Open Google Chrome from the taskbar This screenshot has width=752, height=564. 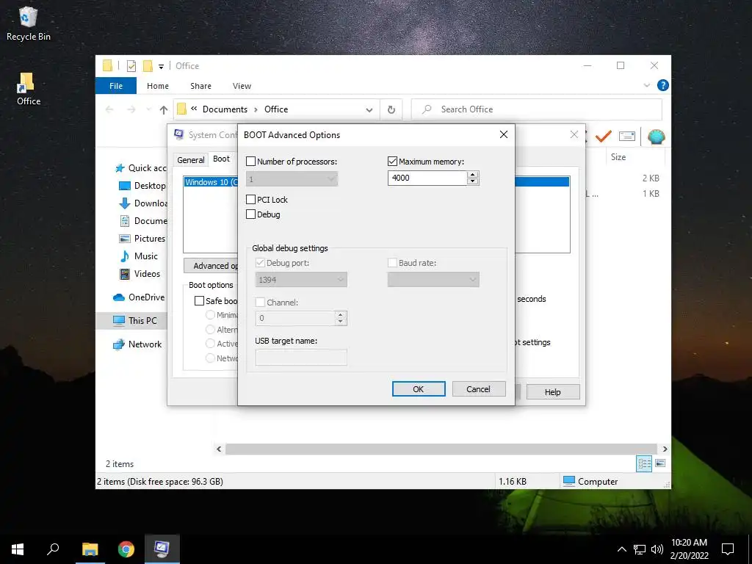click(x=126, y=549)
